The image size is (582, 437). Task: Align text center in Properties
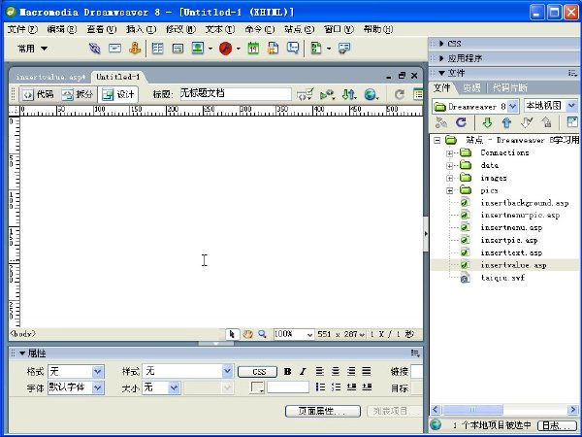(x=336, y=371)
